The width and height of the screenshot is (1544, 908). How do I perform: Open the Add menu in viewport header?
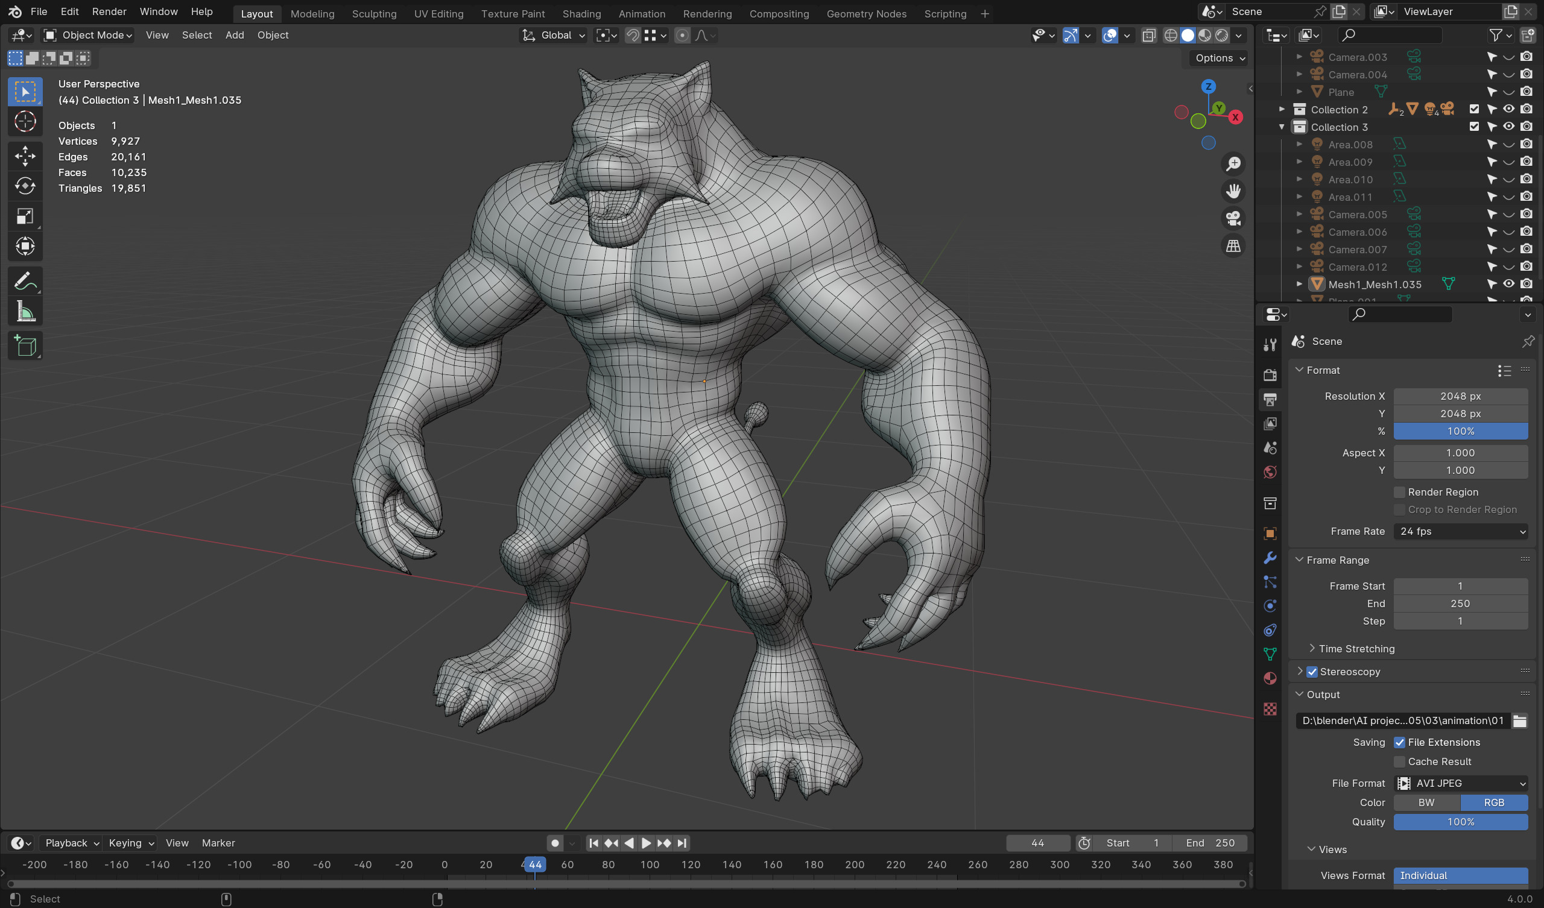(234, 35)
